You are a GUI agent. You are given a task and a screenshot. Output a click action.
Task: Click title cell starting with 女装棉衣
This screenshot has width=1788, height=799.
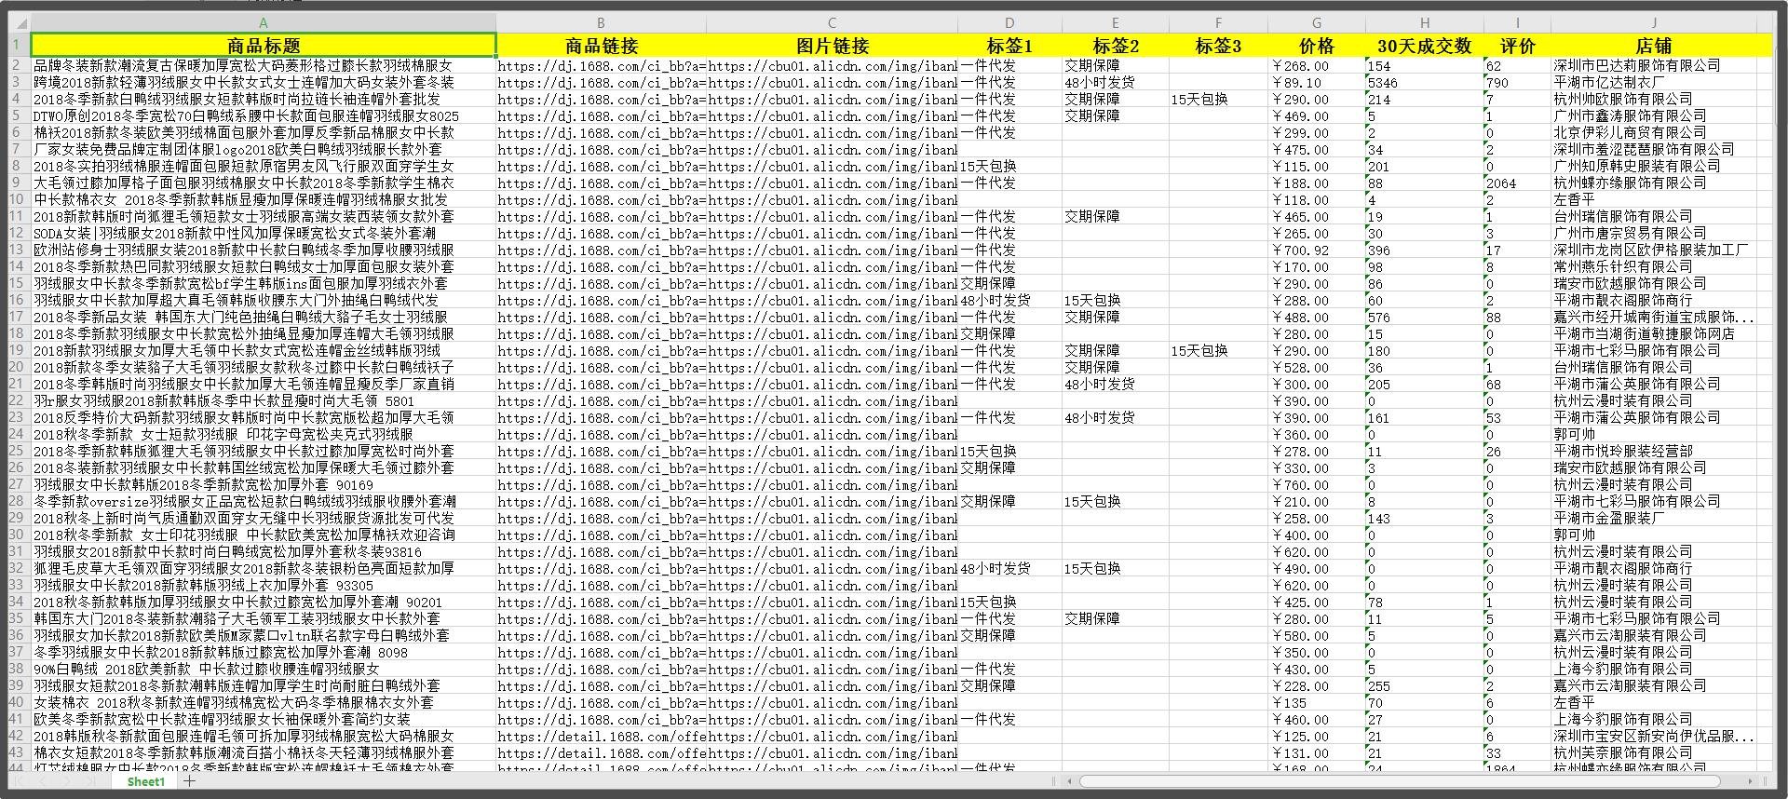(264, 702)
